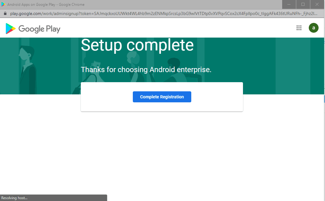Open the Google apps grid menu
The height and width of the screenshot is (201, 325).
299,28
